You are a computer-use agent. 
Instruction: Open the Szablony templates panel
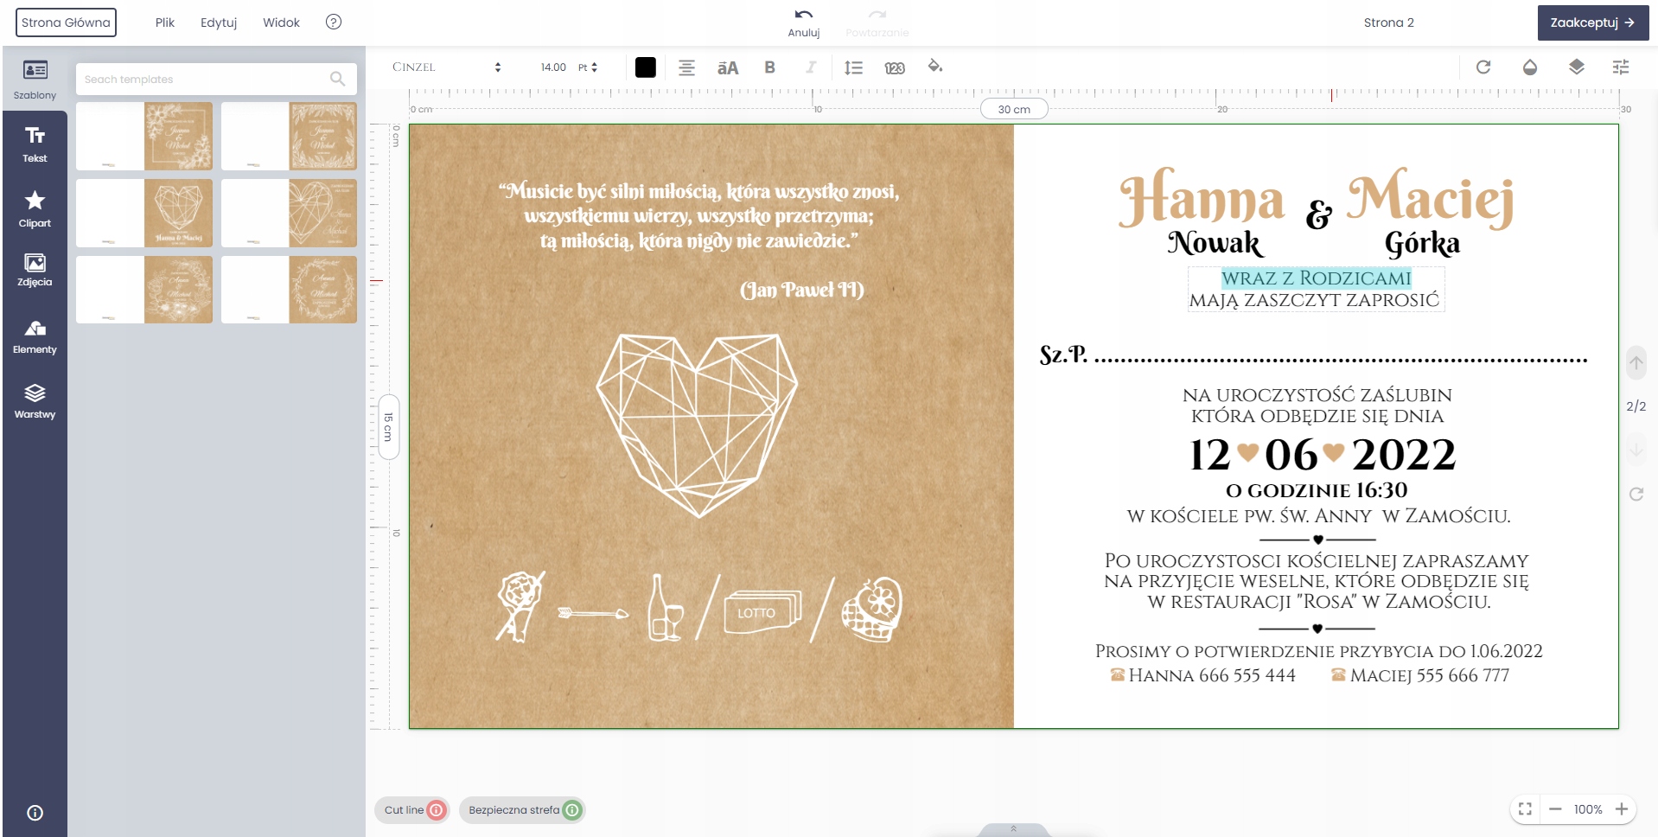pos(35,79)
